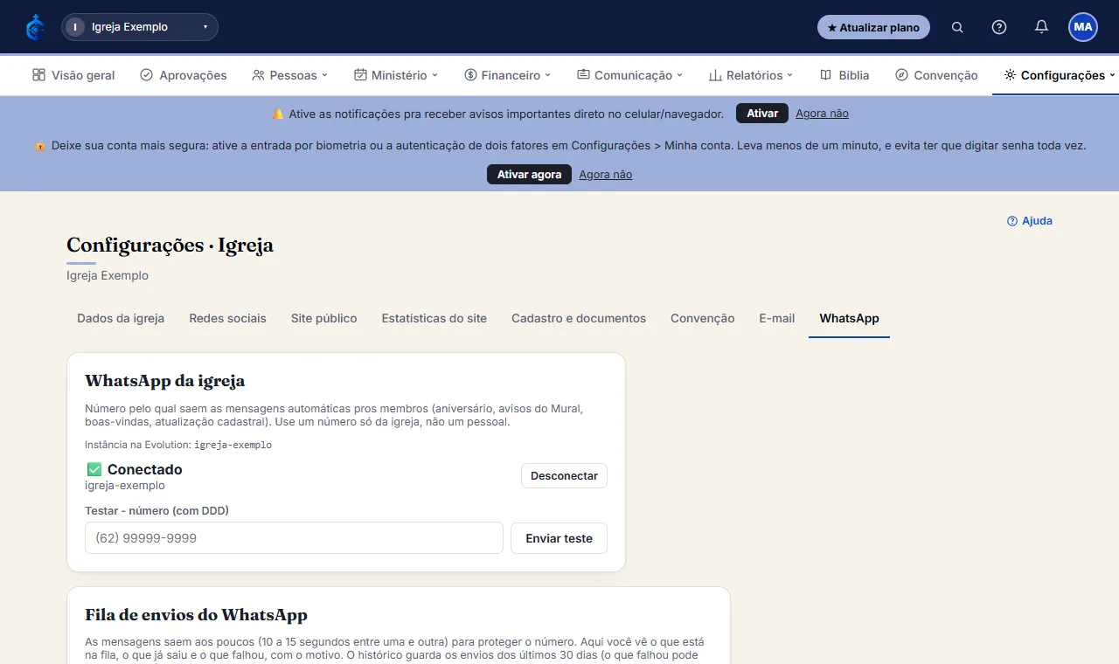Open the notifications bell icon

click(1041, 27)
